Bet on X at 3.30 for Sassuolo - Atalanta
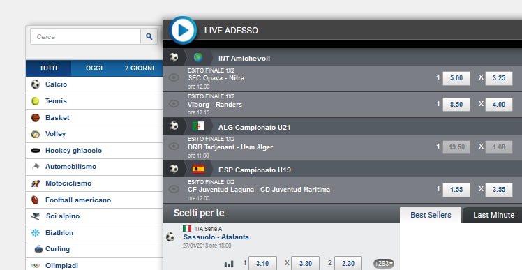 pos(305,263)
